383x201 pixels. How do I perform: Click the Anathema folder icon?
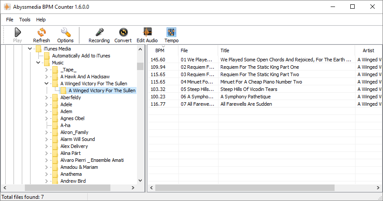pyautogui.click(x=55, y=174)
